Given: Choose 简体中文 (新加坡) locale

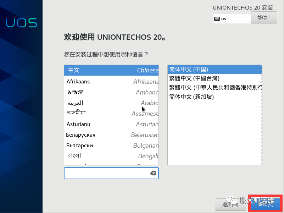Looking at the screenshot, I should coord(215,97).
